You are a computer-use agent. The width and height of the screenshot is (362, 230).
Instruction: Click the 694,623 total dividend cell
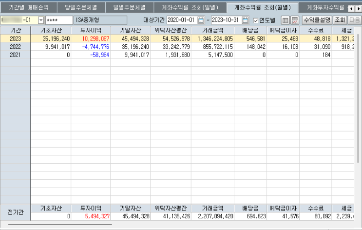point(250,216)
